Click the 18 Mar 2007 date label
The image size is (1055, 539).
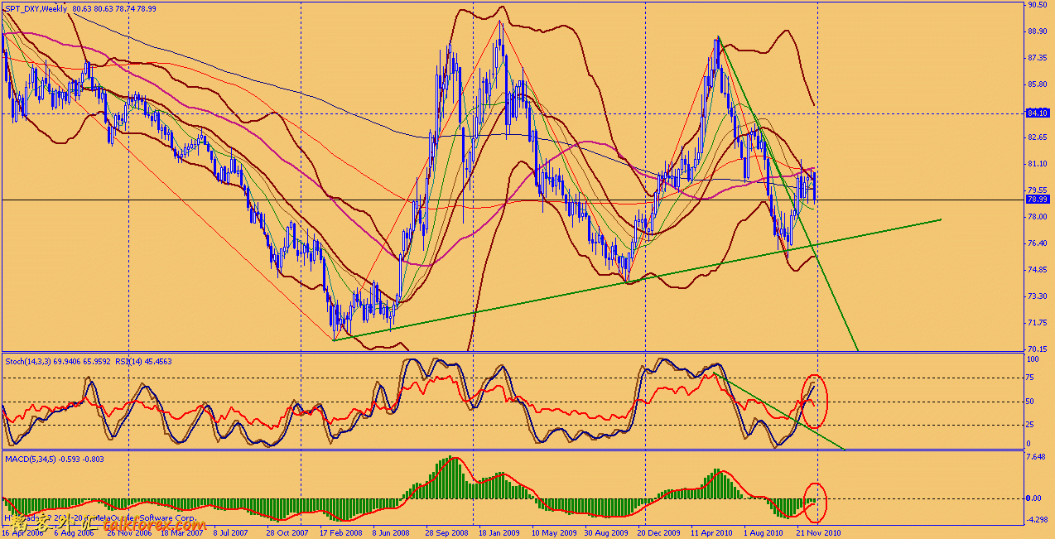(183, 534)
